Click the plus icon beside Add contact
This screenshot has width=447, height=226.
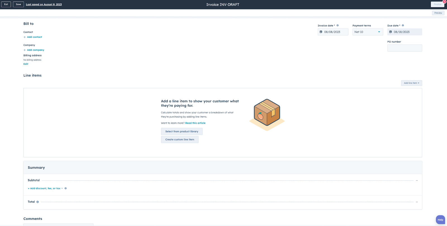(25, 37)
